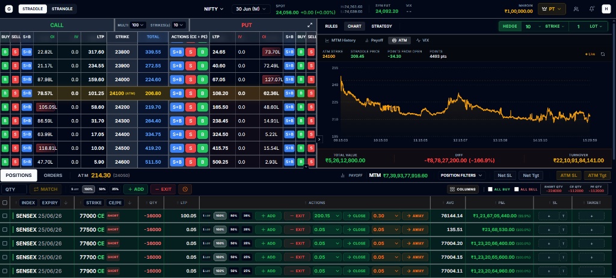Viewport: 616px width, 278px height.
Task: Click EXIT button in SENSEX 77500 CE row
Action: coord(297,230)
